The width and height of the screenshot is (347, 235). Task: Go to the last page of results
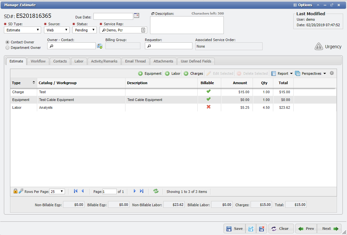[x=142, y=191]
